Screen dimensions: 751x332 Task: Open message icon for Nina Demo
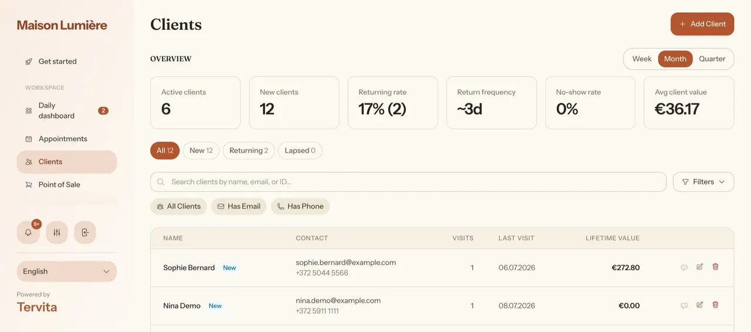click(x=684, y=306)
